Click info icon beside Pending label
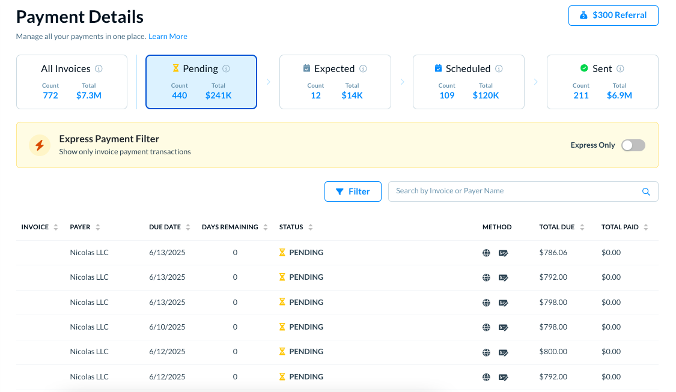The height and width of the screenshot is (392, 676). 226,69
